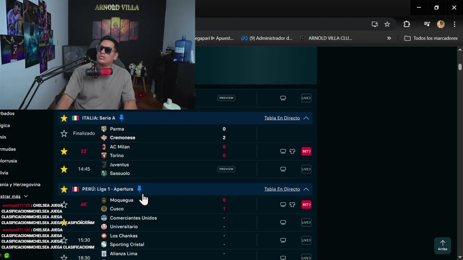Viewport: 463px width, 260px height.
Task: Toggle favorite star for AC Milan vs Torino
Action: (x=64, y=151)
